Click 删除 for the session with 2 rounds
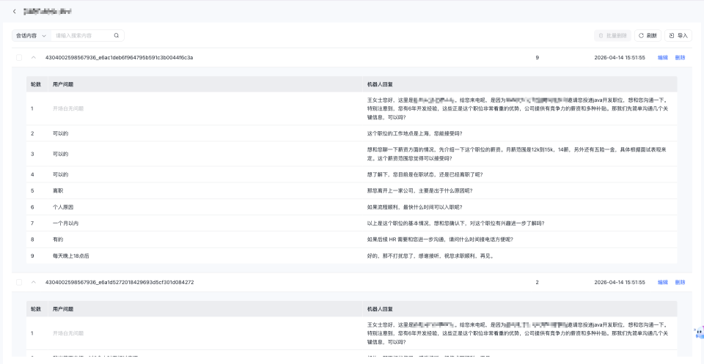Screen dimensions: 704x364 pyautogui.click(x=681, y=283)
